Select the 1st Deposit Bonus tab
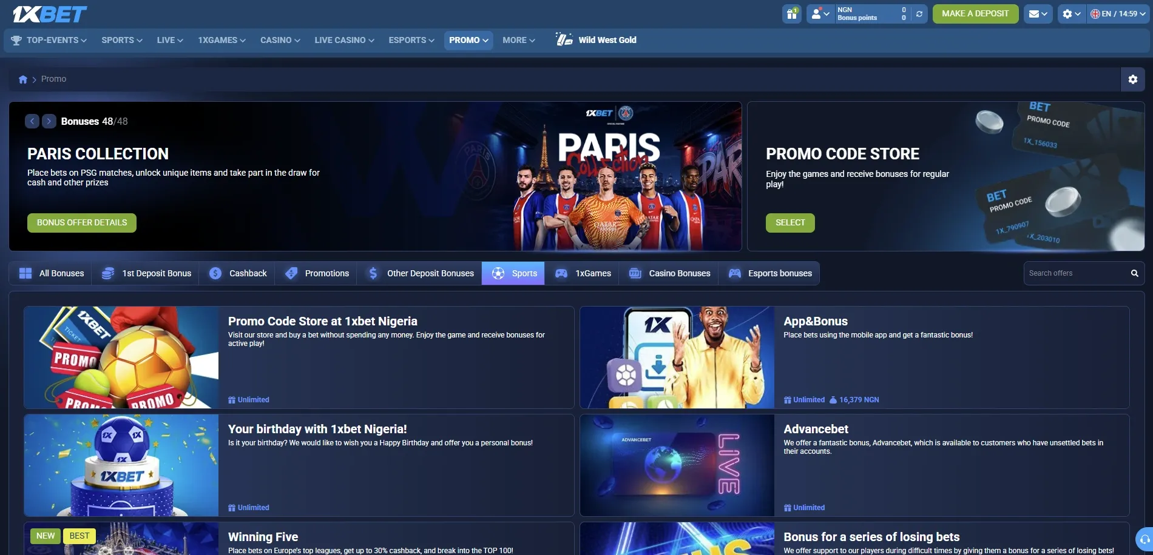The width and height of the screenshot is (1153, 555). tap(146, 273)
